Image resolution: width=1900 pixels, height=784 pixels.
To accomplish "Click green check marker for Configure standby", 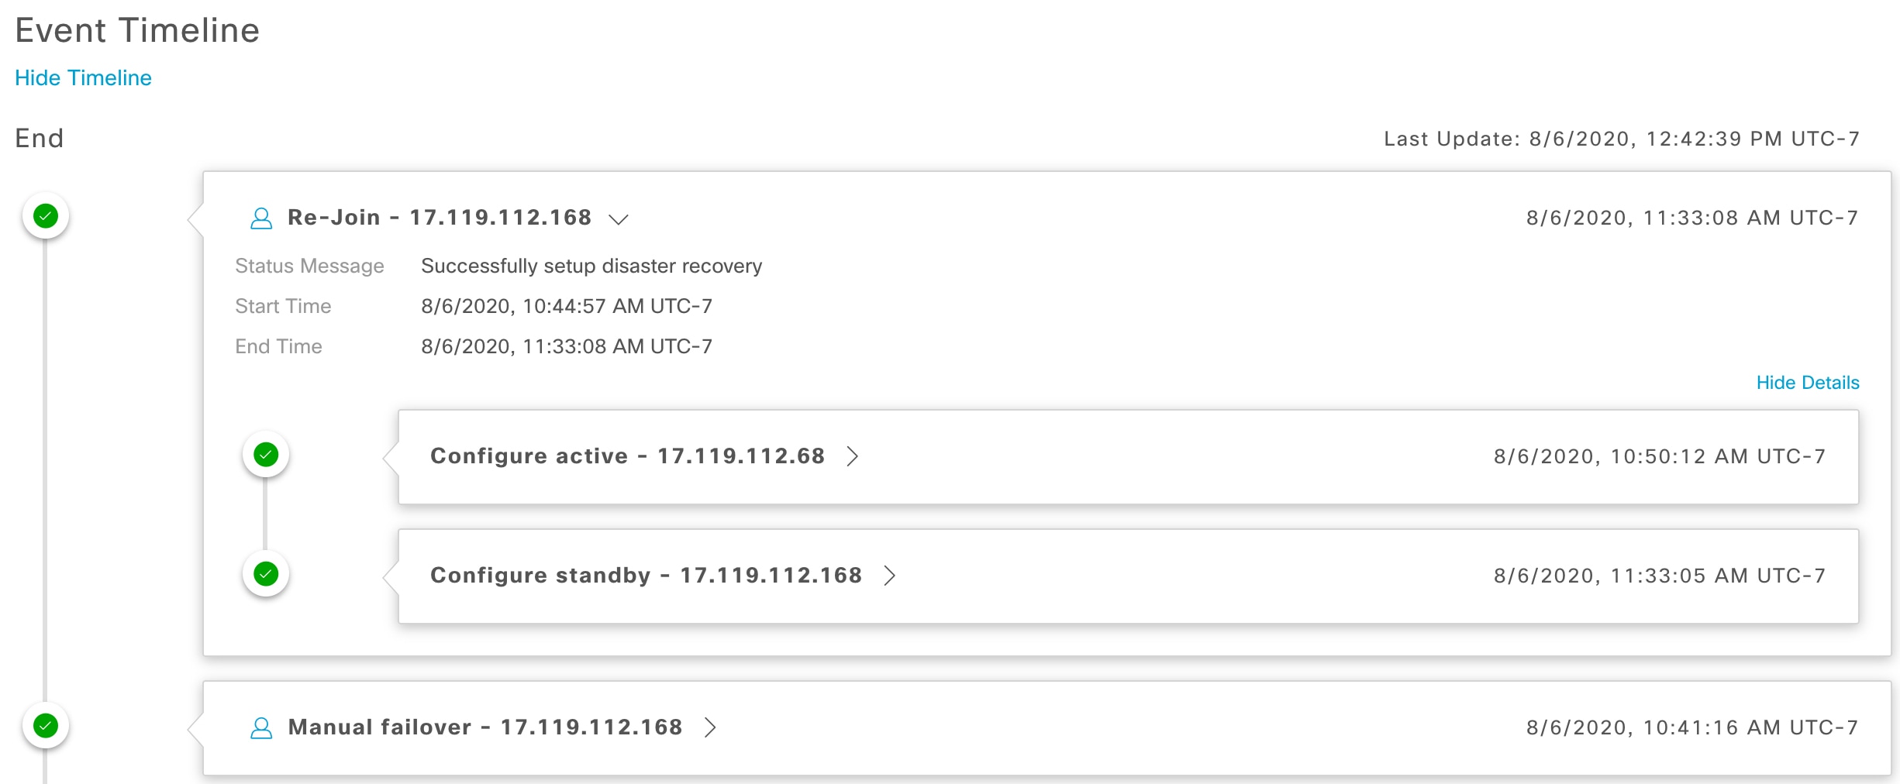I will pos(266,574).
